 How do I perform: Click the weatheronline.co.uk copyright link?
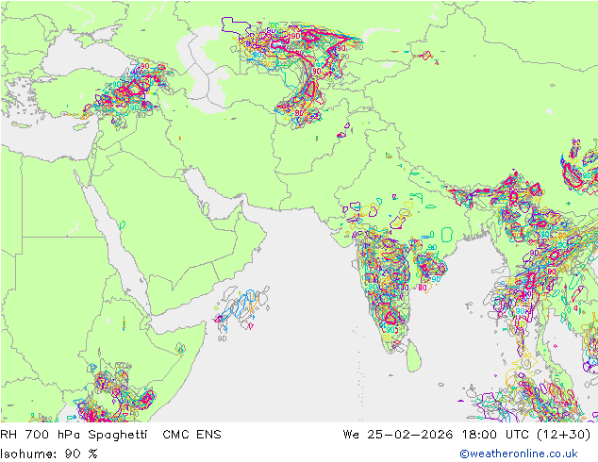tap(519, 454)
